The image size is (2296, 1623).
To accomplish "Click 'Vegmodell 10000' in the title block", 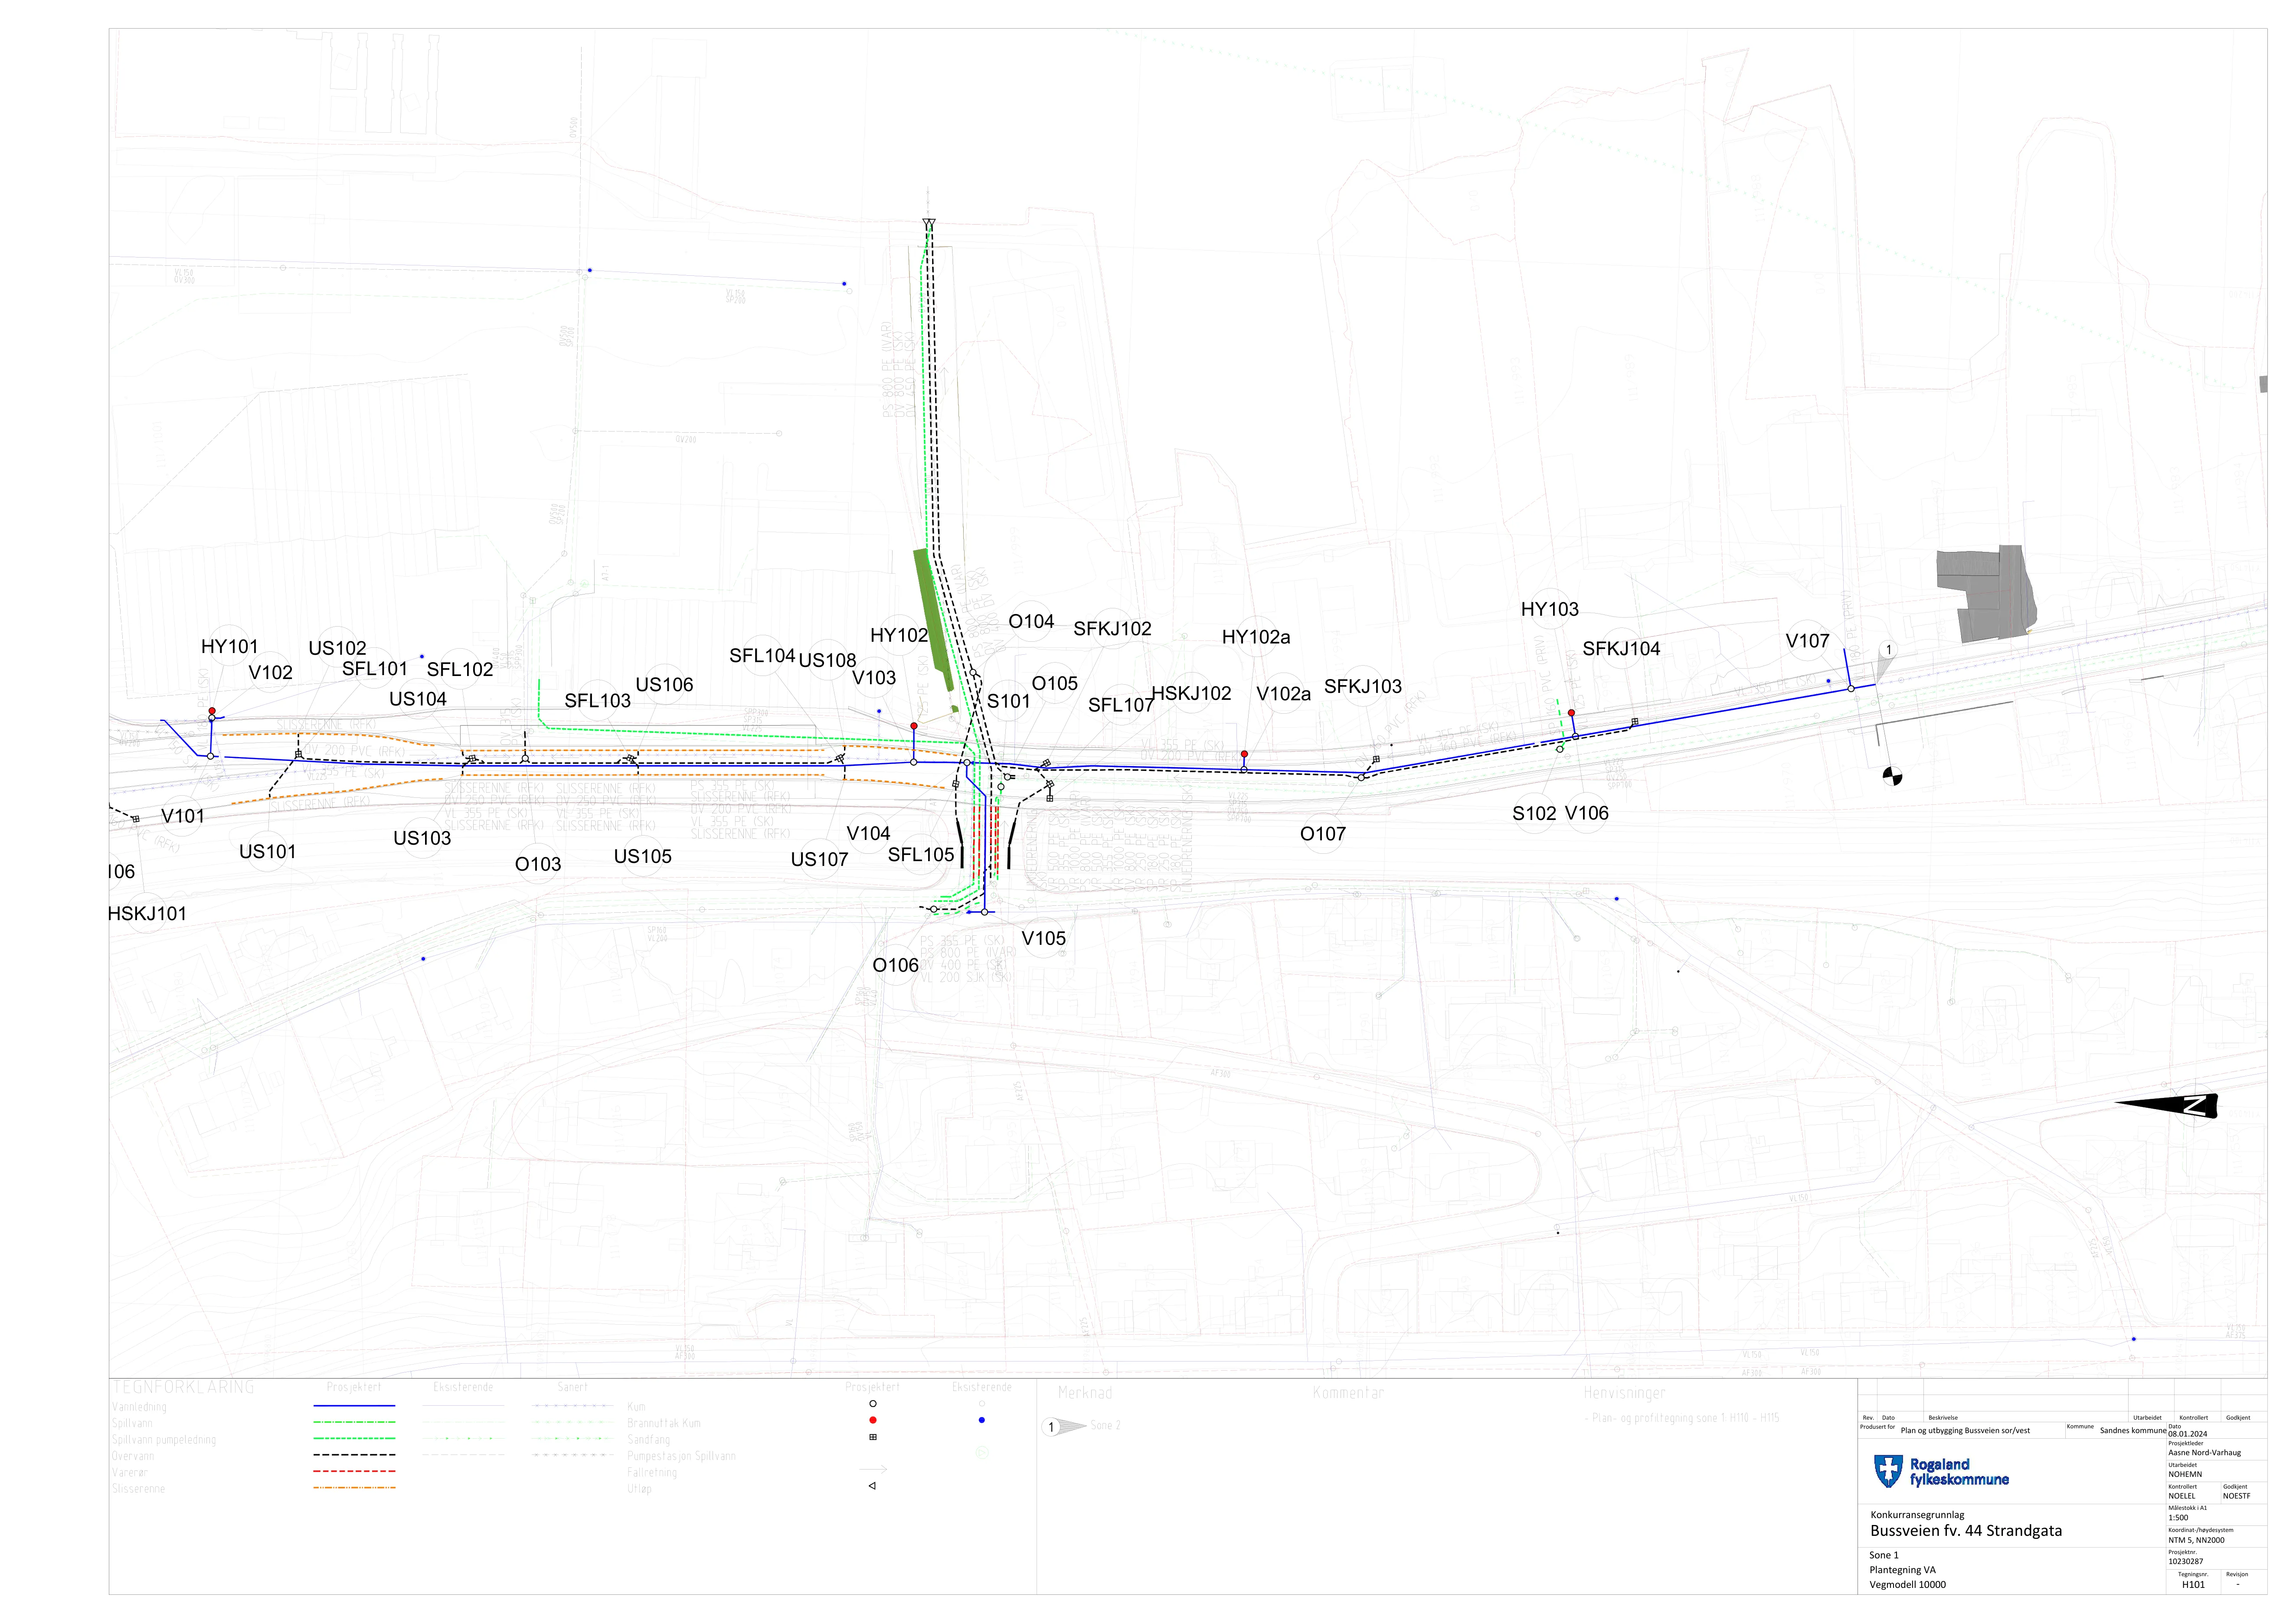I will coord(1908,1585).
